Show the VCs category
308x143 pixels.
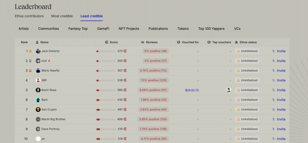point(237,28)
